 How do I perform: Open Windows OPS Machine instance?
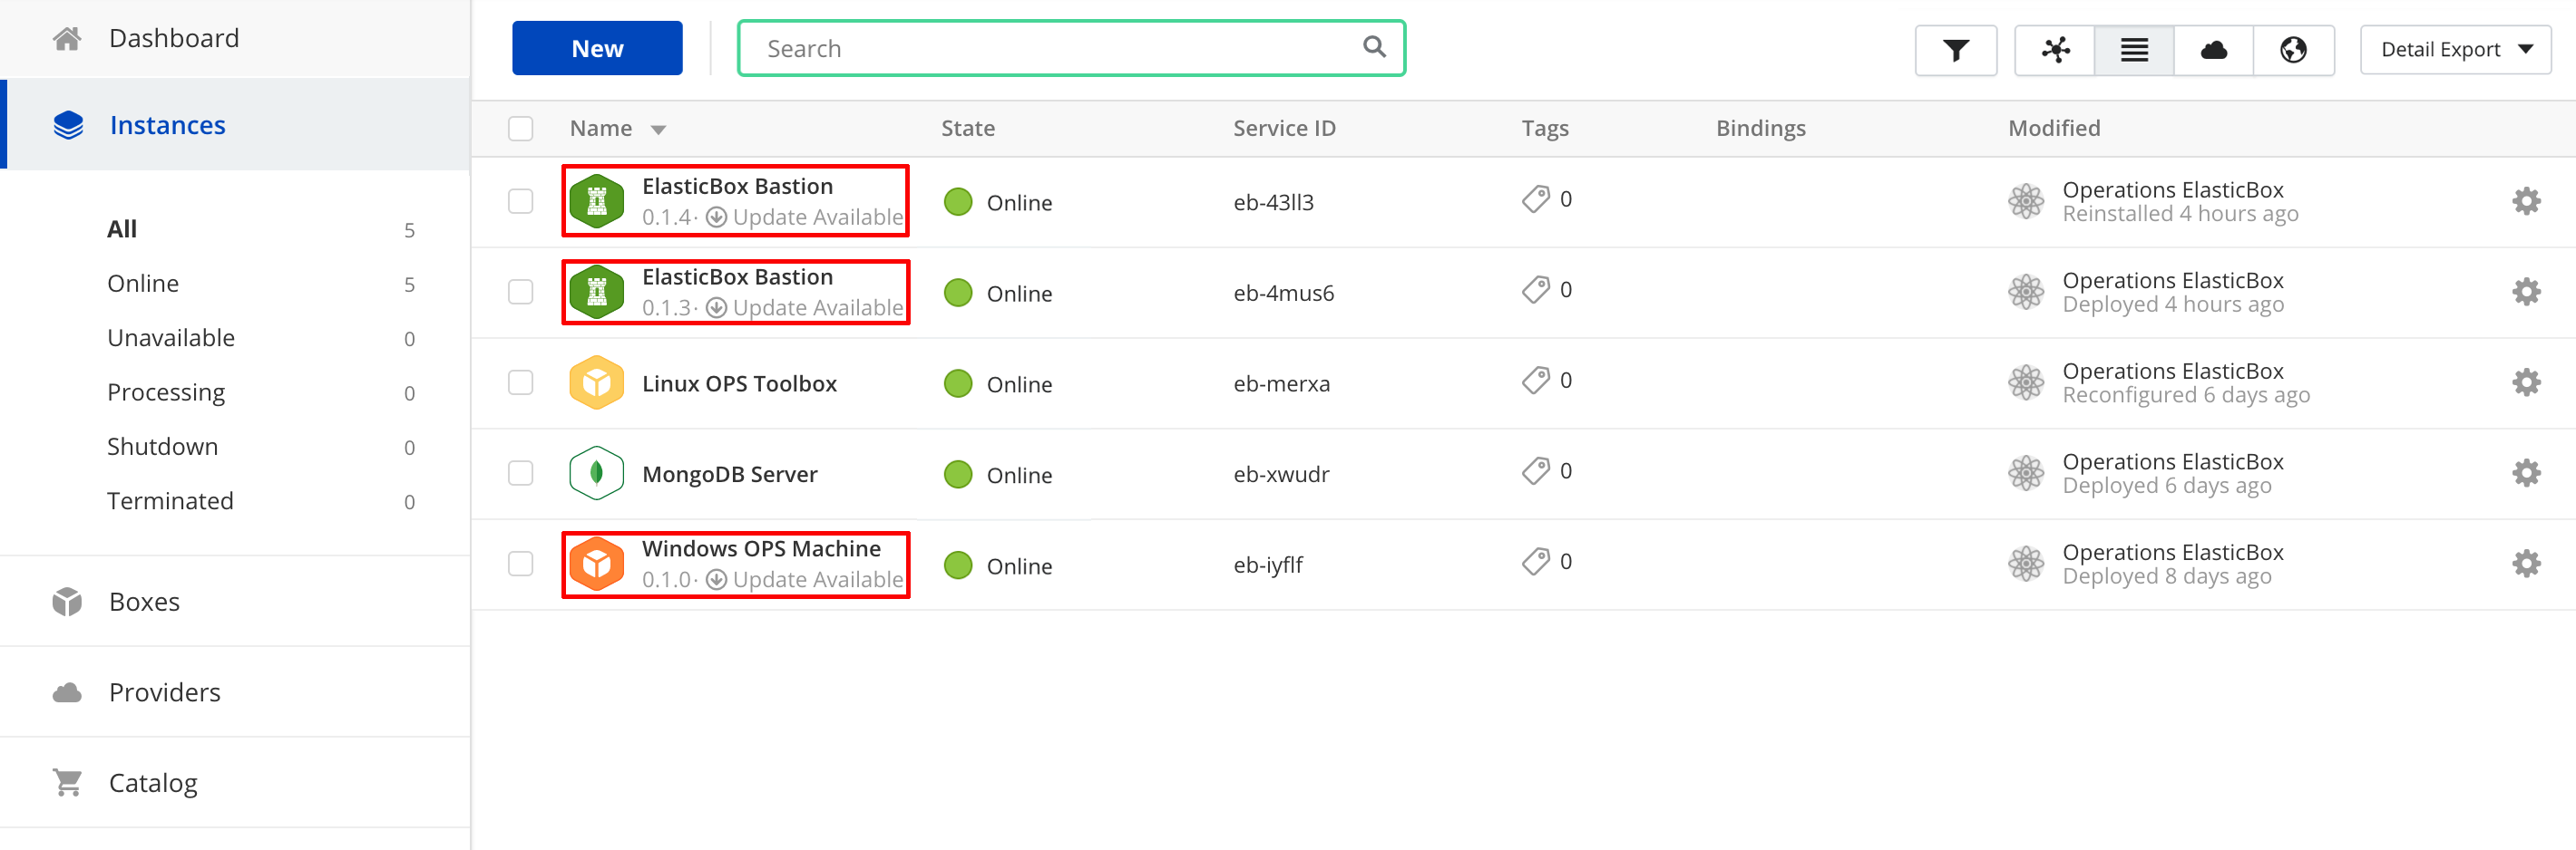click(x=761, y=549)
